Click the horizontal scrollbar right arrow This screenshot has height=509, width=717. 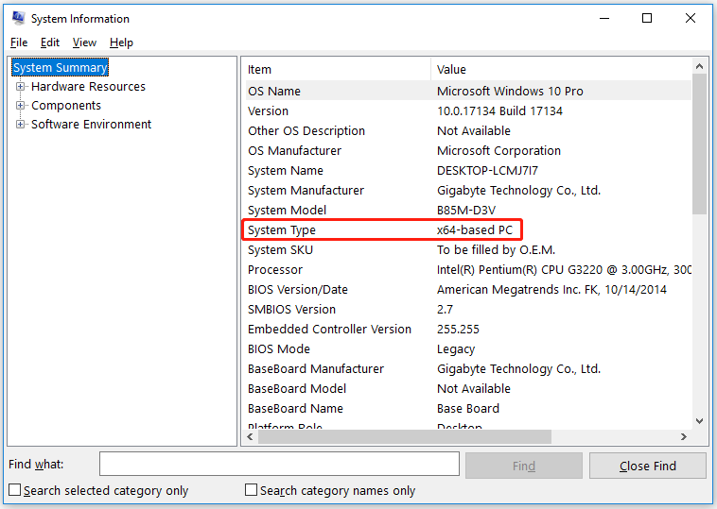click(x=685, y=437)
